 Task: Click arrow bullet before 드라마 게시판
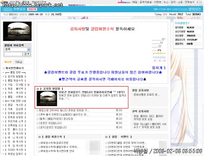click(3, 150)
